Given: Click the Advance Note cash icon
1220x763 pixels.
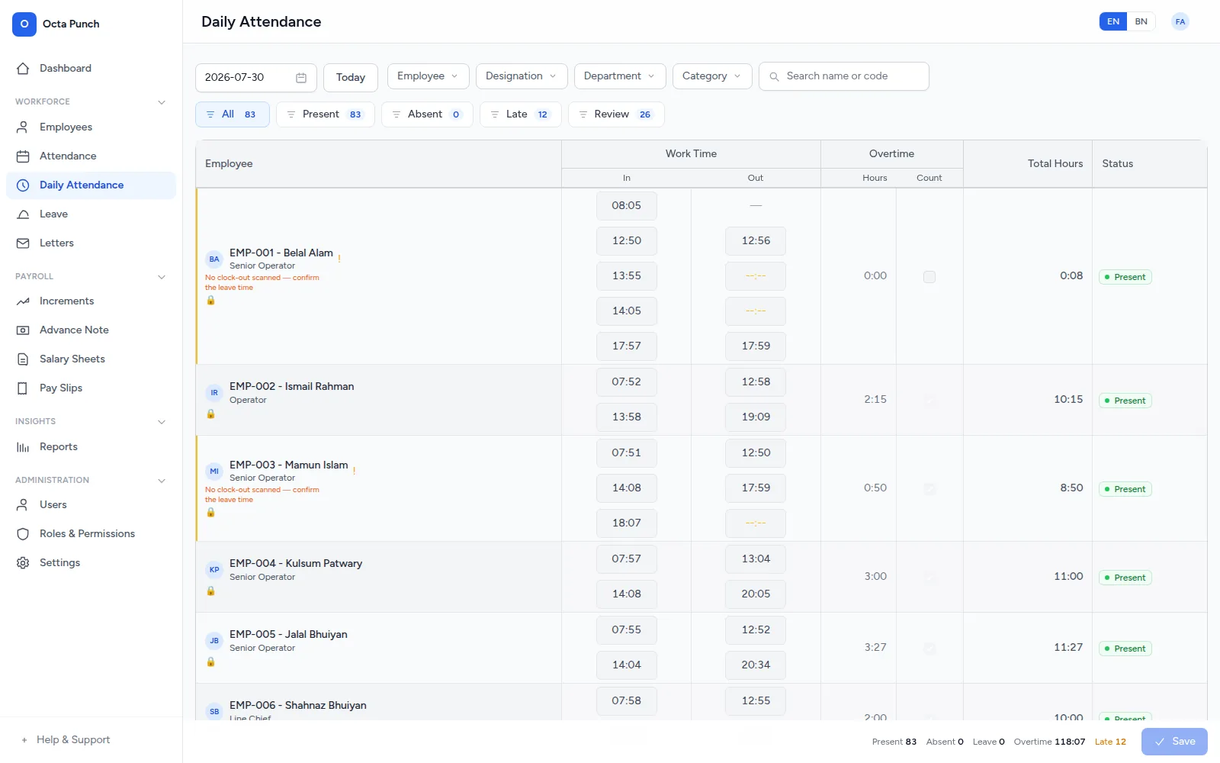Looking at the screenshot, I should (23, 330).
